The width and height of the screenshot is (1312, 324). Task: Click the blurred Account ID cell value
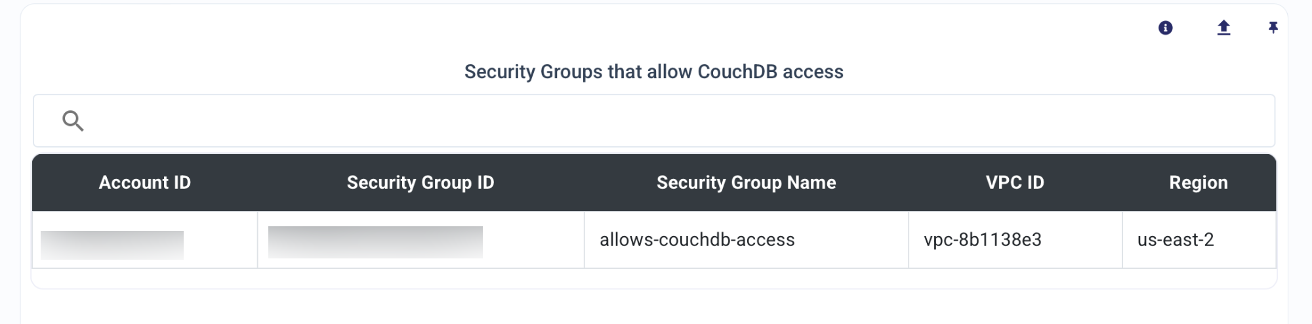[x=112, y=245]
